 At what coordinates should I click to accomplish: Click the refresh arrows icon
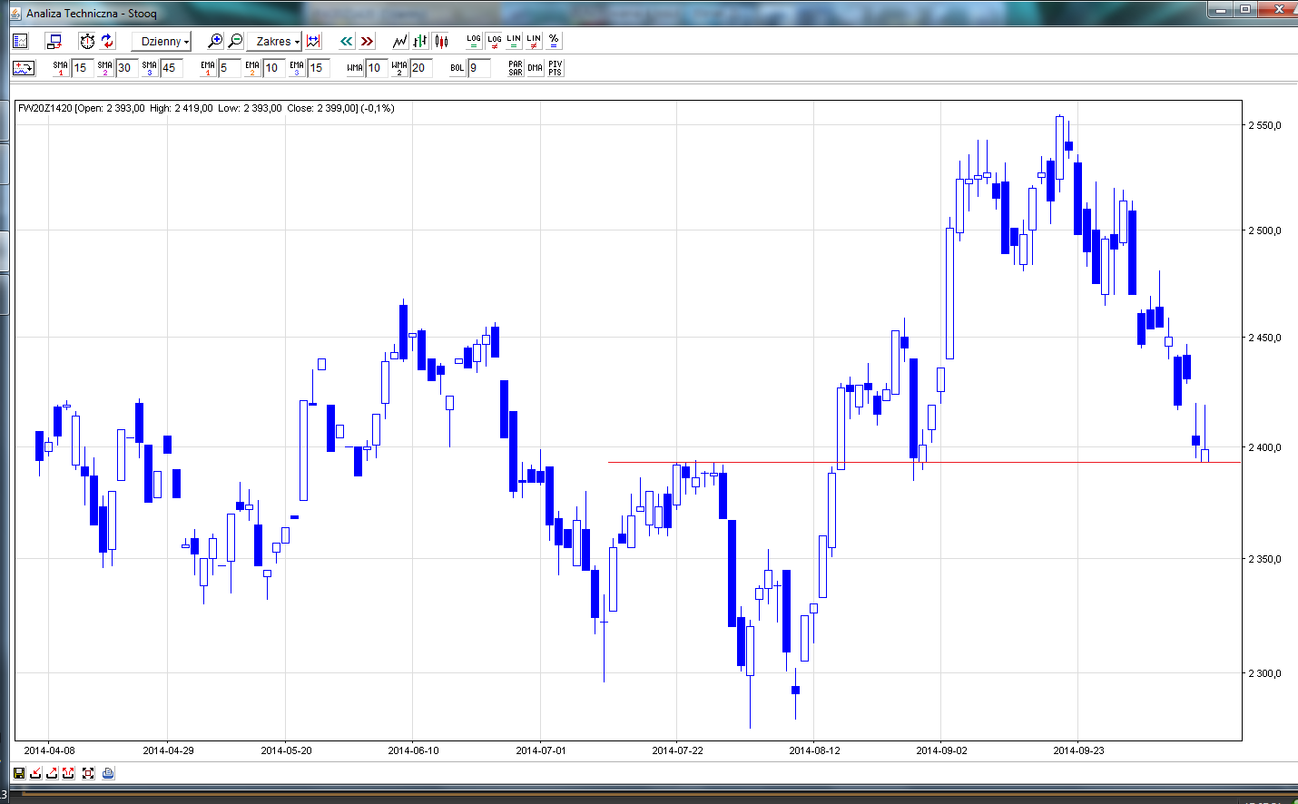[x=107, y=41]
